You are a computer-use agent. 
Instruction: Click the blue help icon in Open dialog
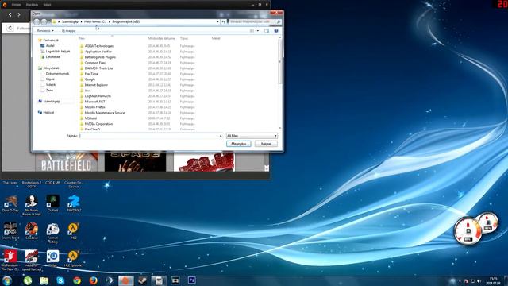[x=276, y=31]
